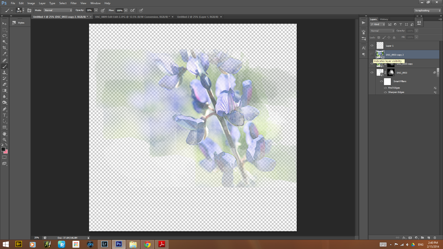Viewport: 443px width, 249px height.
Task: Select the Eyedropper tool
Action: coord(4,54)
